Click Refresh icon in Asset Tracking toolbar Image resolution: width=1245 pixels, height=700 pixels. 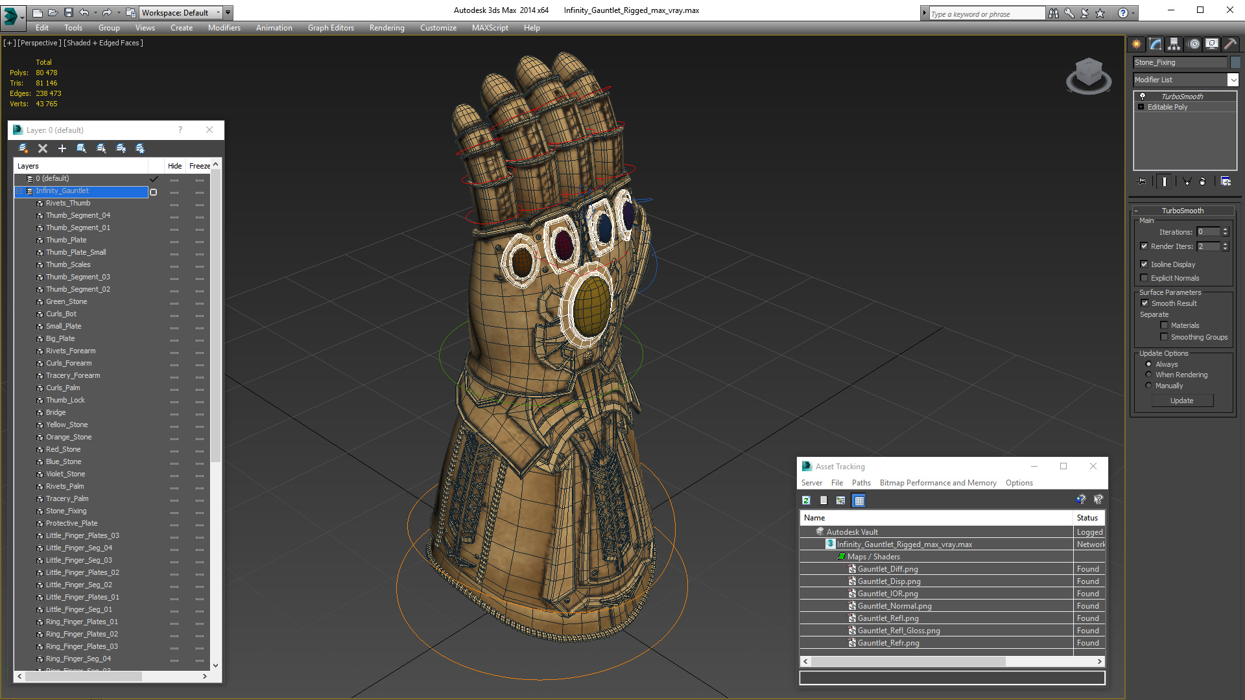pos(806,500)
